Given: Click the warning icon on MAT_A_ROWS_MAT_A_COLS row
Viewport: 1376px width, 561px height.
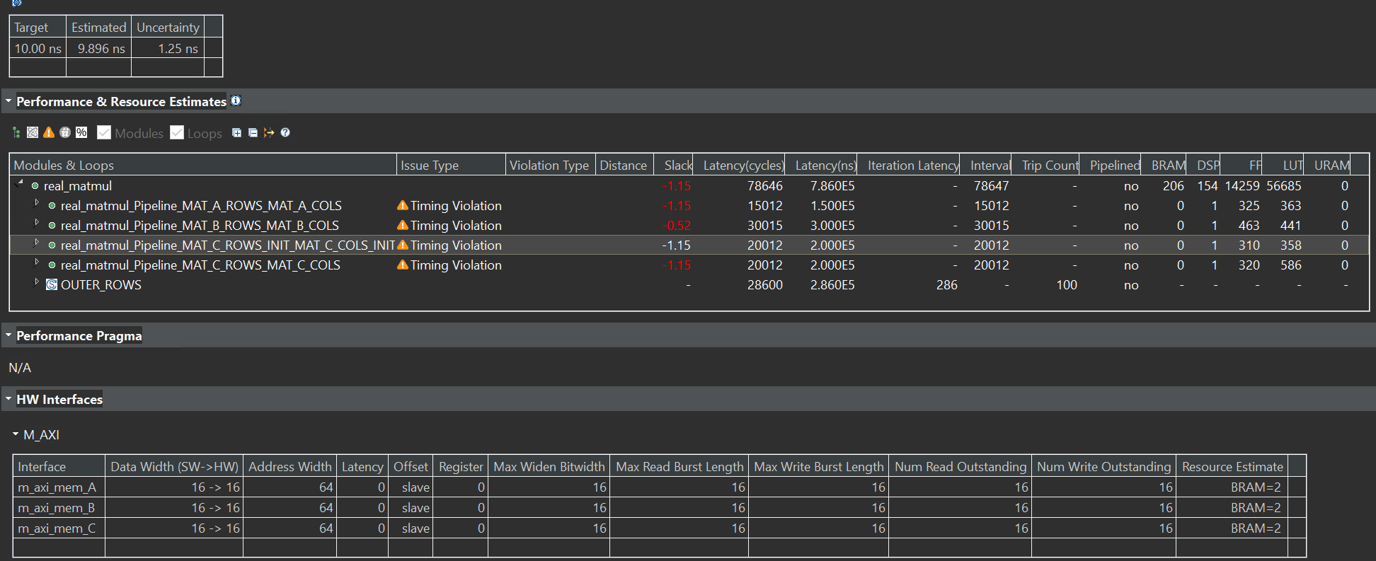Looking at the screenshot, I should click(403, 205).
